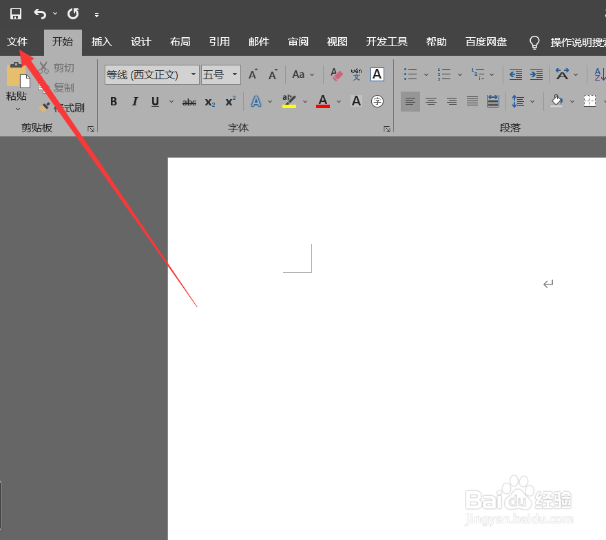
Task: Open the 视图 ribbon tab
Action: (x=337, y=42)
